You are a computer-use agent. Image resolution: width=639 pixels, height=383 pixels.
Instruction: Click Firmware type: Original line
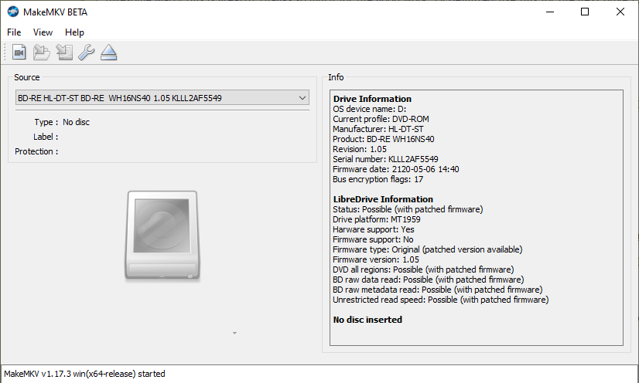[x=428, y=249]
